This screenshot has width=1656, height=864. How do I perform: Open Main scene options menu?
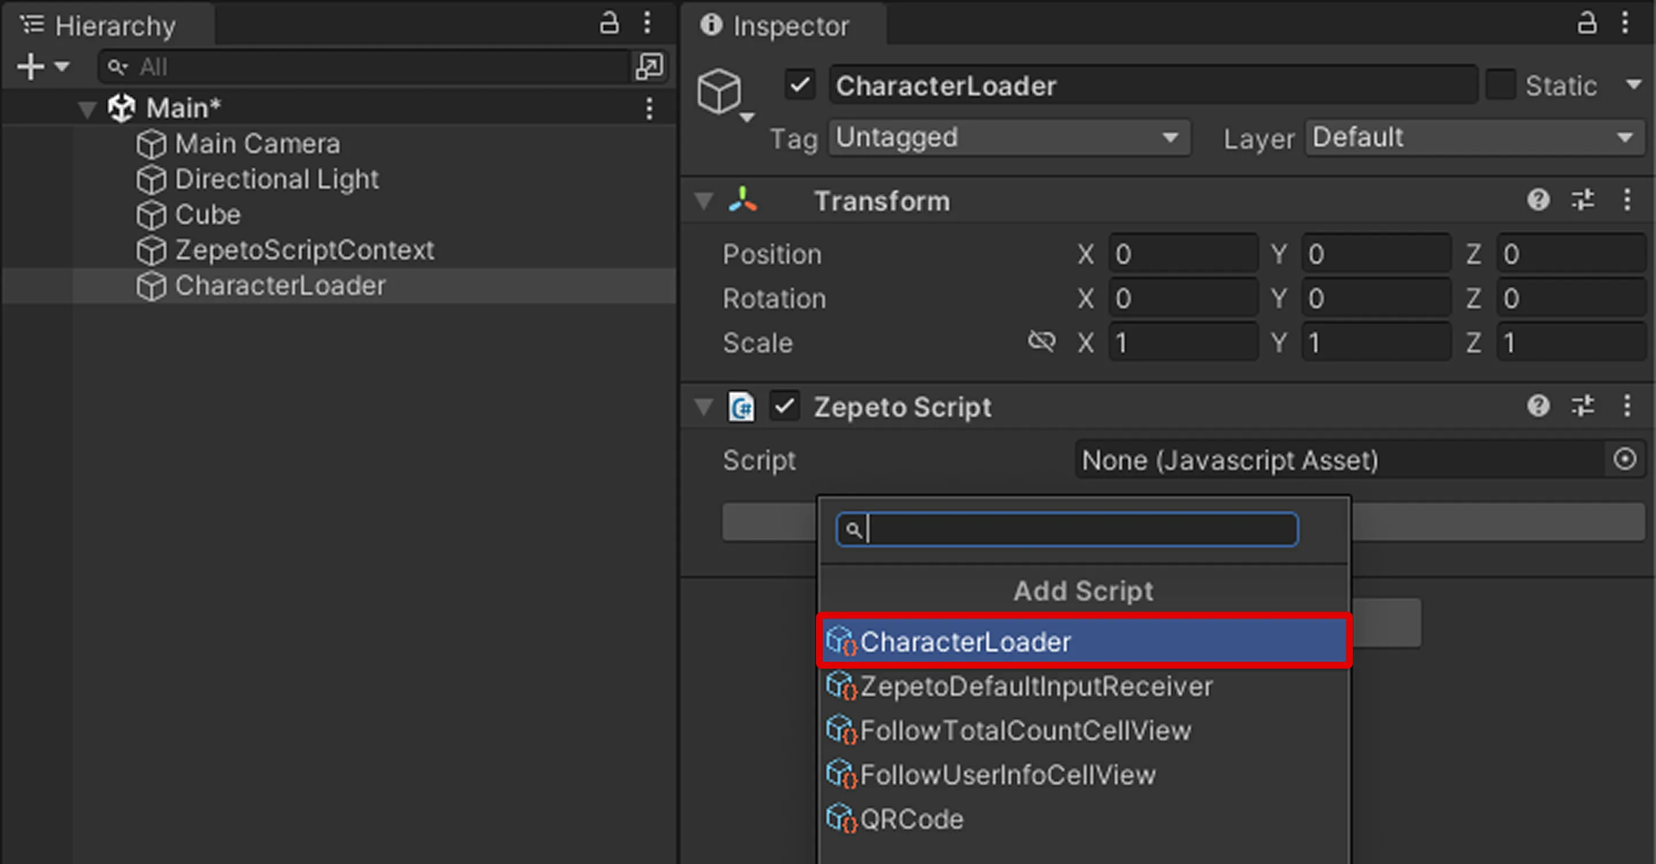(x=649, y=109)
